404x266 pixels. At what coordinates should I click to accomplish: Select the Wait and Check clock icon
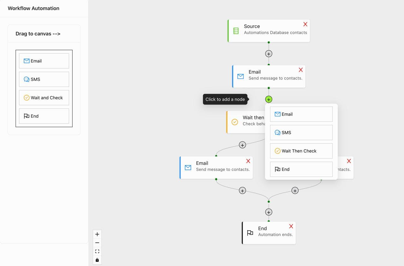click(x=27, y=98)
